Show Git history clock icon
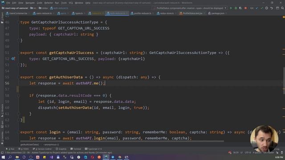The image size is (285, 160). [266, 8]
